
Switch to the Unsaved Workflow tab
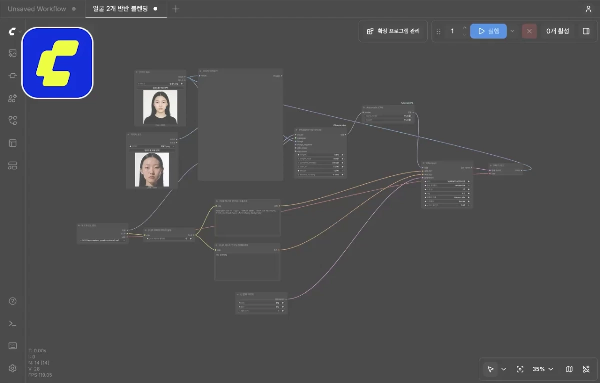coord(42,9)
